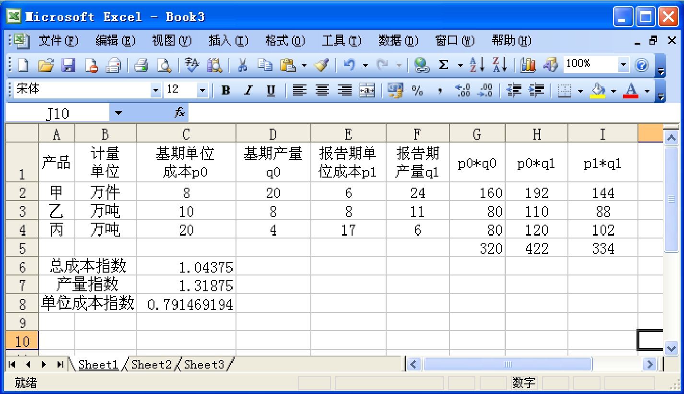Screen dimensions: 684x394
Task: Apply the red font color
Action: click(631, 90)
